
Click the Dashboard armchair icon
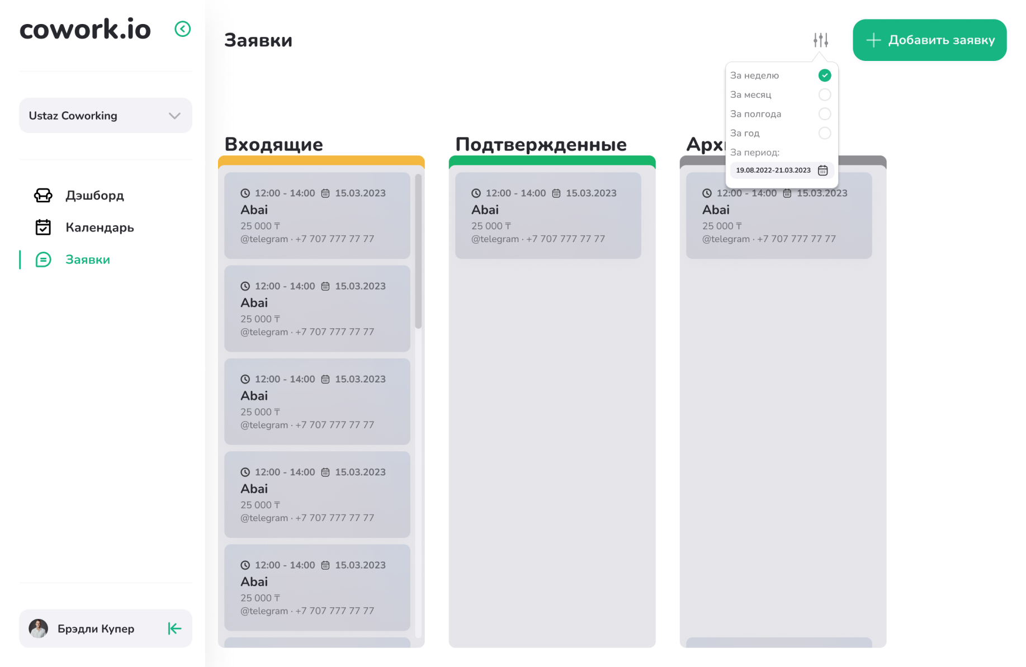43,196
